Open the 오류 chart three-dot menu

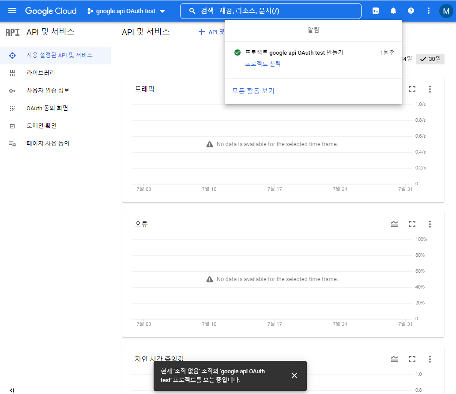coord(430,224)
